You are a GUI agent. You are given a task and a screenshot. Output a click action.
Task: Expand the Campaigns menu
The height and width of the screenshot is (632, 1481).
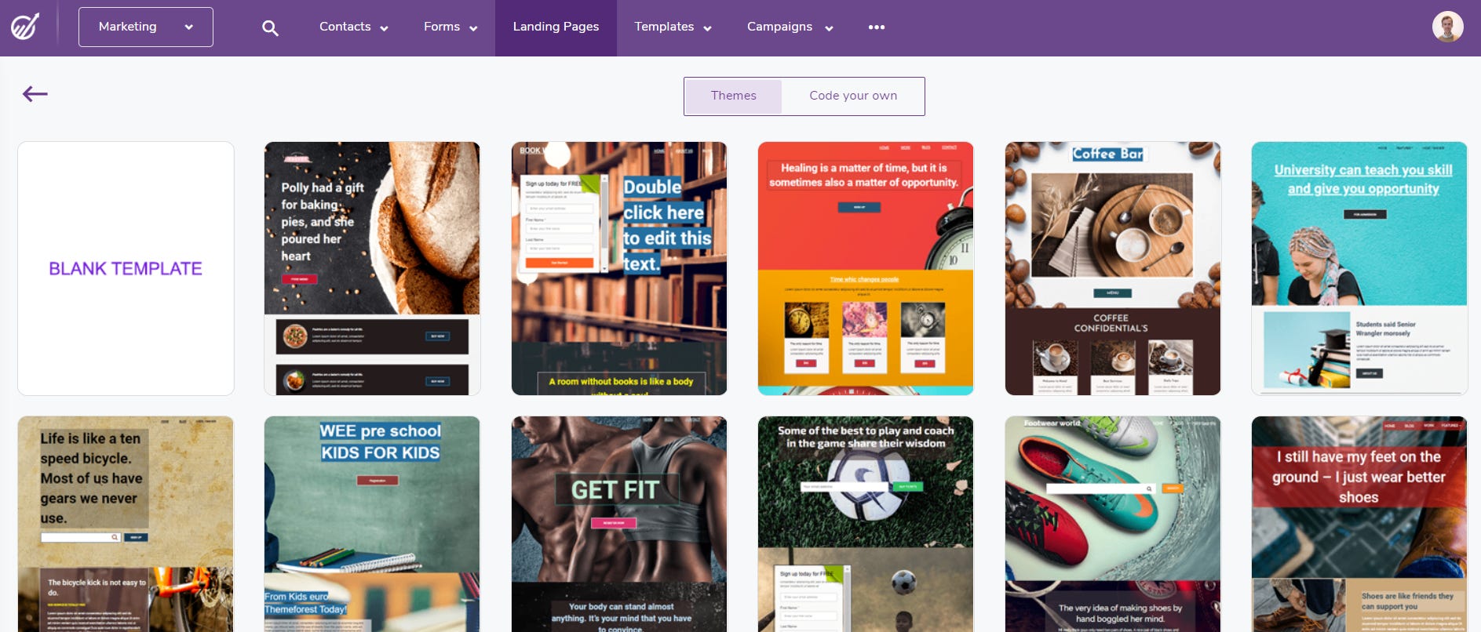790,27
